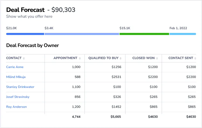Click the Deal Forecast by Owner title
This screenshot has height=128, width=202.
[33, 45]
